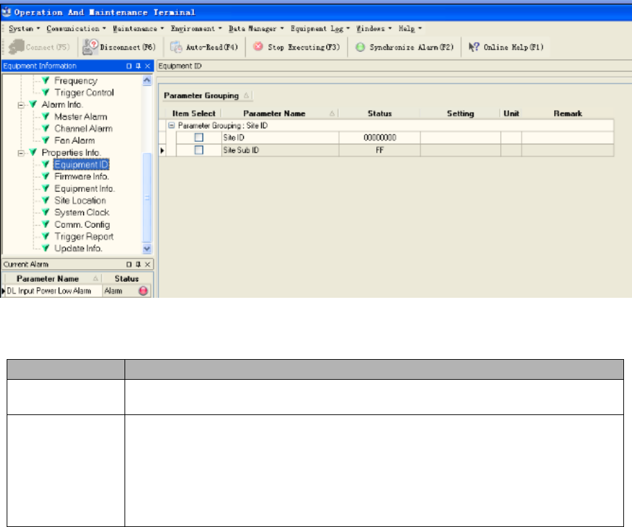Click the Fan Alarm node's green icon
The height and width of the screenshot is (527, 632).
45,141
